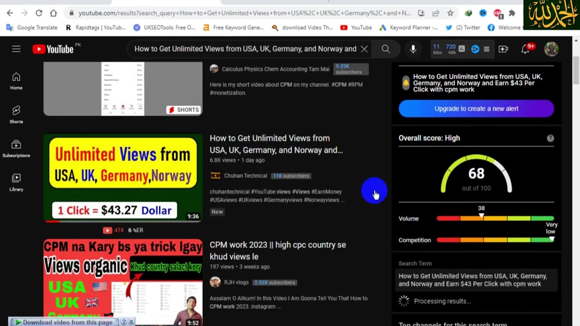Click the 11K subscribers badge

coord(290,176)
